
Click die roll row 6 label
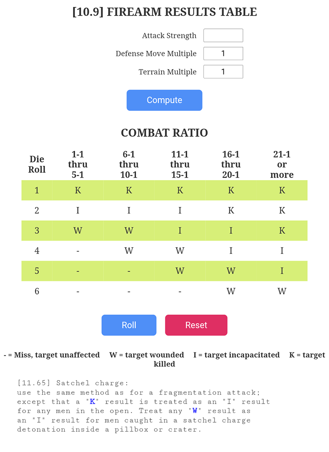click(37, 291)
